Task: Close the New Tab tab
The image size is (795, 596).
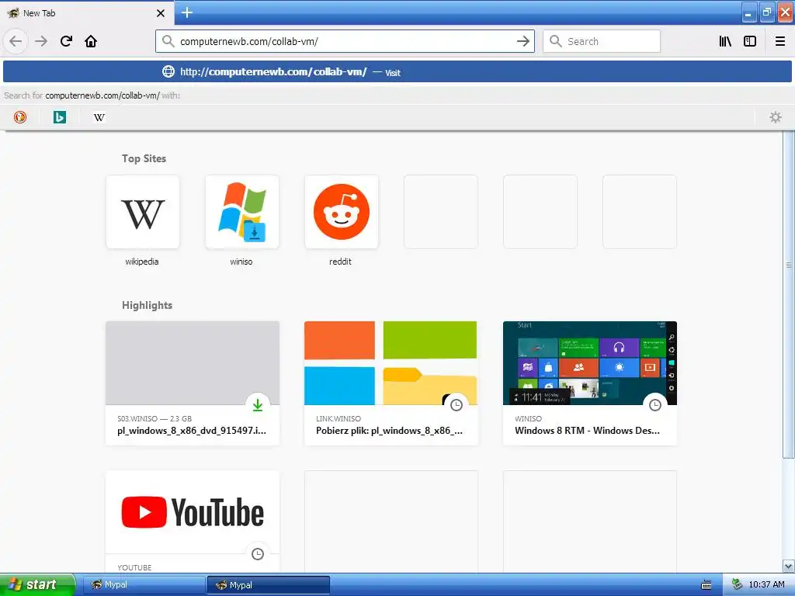Action: pyautogui.click(x=161, y=13)
